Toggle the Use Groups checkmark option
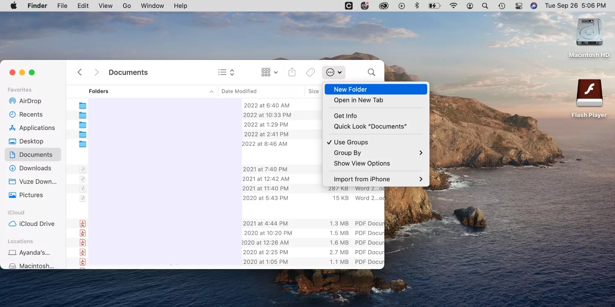 351,142
